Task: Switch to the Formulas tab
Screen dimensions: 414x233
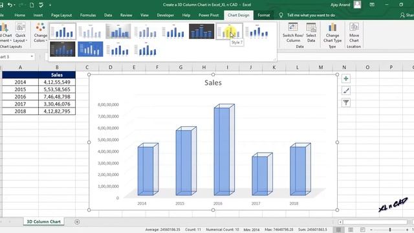Action: pyautogui.click(x=88, y=15)
